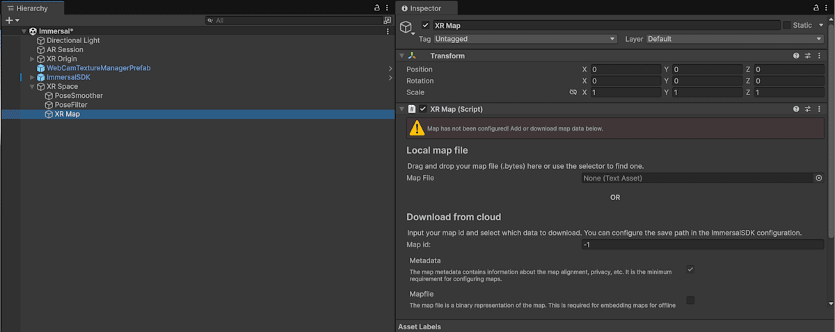This screenshot has height=332, width=835.
Task: Open the Inspector panel three-dot menu
Action: (826, 8)
